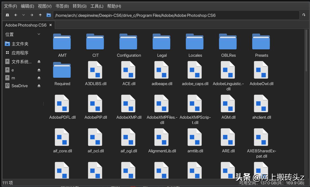Viewport: 310px width, 187px height.
Task: Switch address bar to breadcrumb via folder icon
Action: 48,15
